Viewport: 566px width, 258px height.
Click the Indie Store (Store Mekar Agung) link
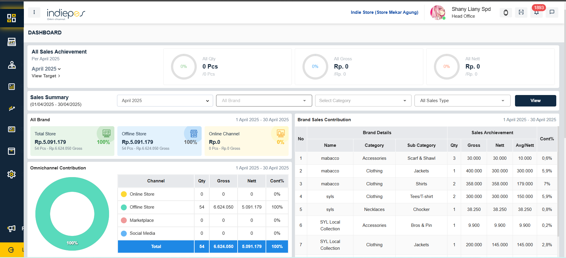tap(384, 12)
